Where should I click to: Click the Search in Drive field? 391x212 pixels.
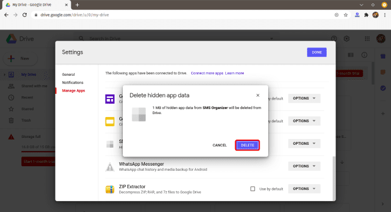coord(177,39)
